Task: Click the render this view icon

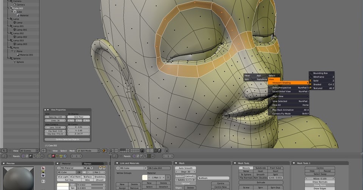Action: coord(167,150)
